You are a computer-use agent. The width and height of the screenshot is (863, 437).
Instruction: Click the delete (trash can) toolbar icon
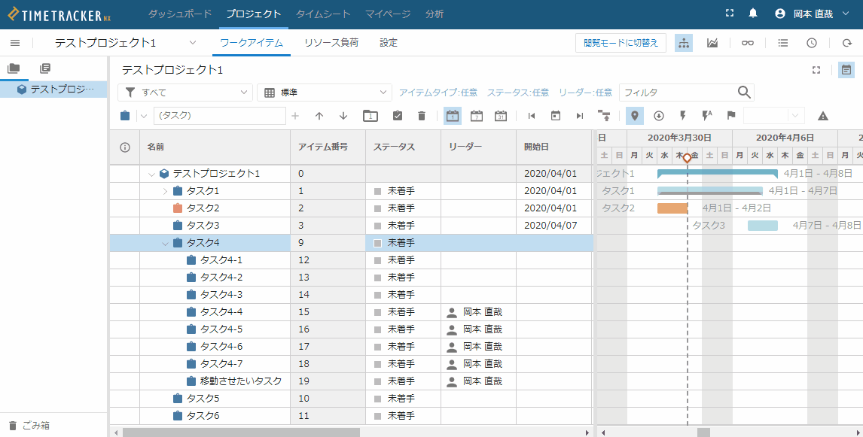pyautogui.click(x=422, y=116)
